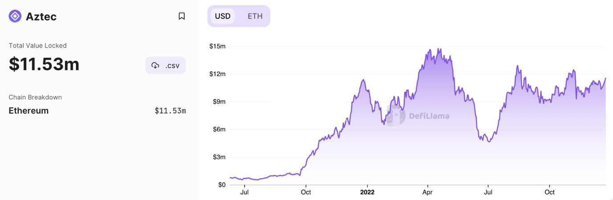Click the 2022 label on chart axis
The height and width of the screenshot is (200, 613).
(367, 192)
